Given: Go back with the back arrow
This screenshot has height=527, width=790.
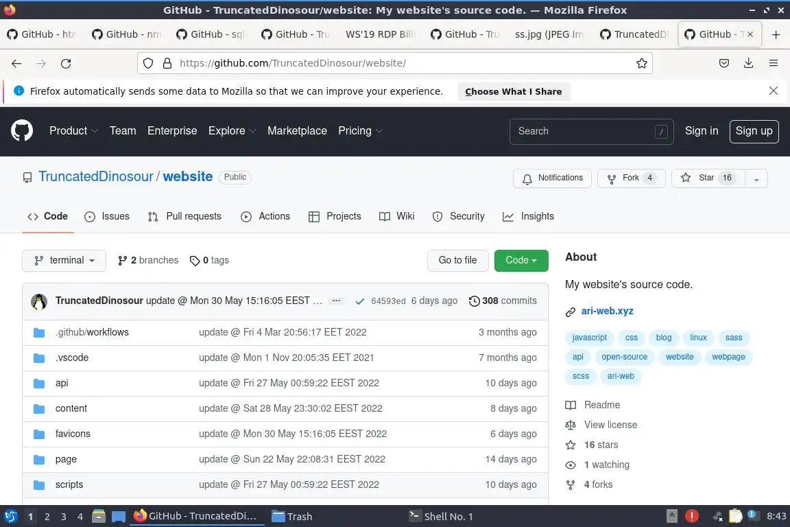Looking at the screenshot, I should 16,64.
